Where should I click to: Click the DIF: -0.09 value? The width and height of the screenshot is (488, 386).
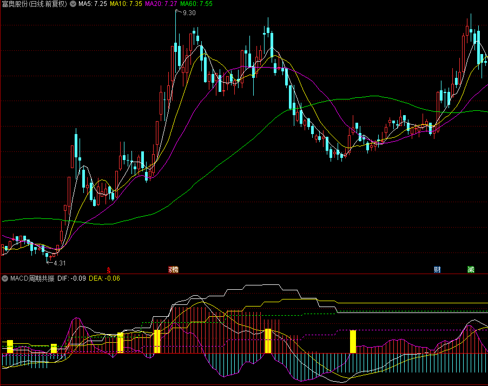[x=71, y=278]
